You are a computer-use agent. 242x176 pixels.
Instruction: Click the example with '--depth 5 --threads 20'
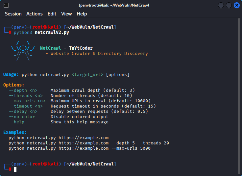[89, 143]
